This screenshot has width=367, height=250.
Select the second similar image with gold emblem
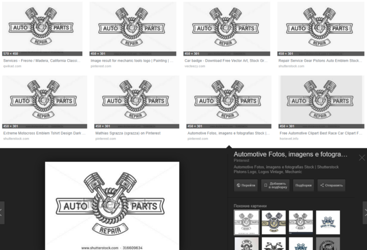(x=273, y=222)
